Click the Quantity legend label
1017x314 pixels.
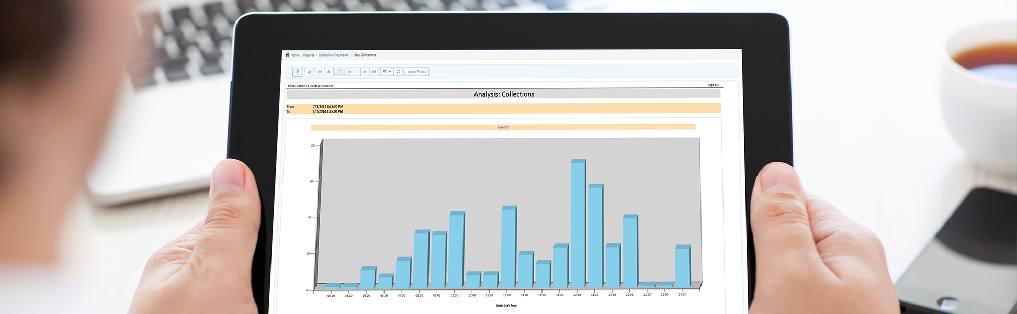pos(503,127)
